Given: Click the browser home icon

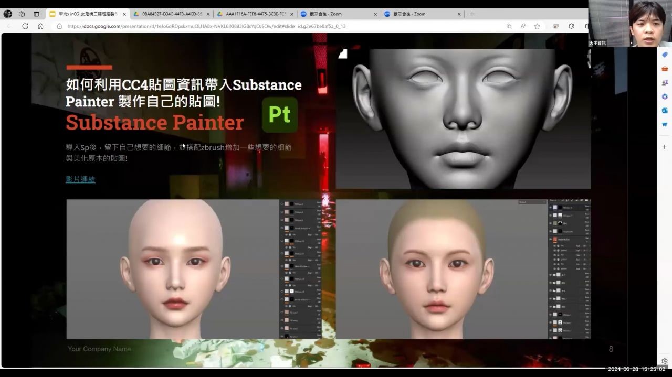Looking at the screenshot, I should pyautogui.click(x=40, y=26).
